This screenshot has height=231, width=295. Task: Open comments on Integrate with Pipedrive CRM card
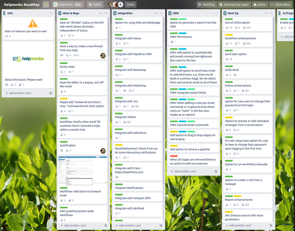[x=126, y=59]
